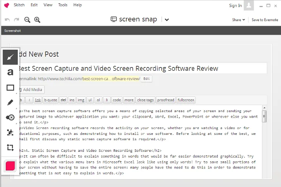281x187 pixels.
Task: Click the b-quote editor button
Action: tap(51, 100)
